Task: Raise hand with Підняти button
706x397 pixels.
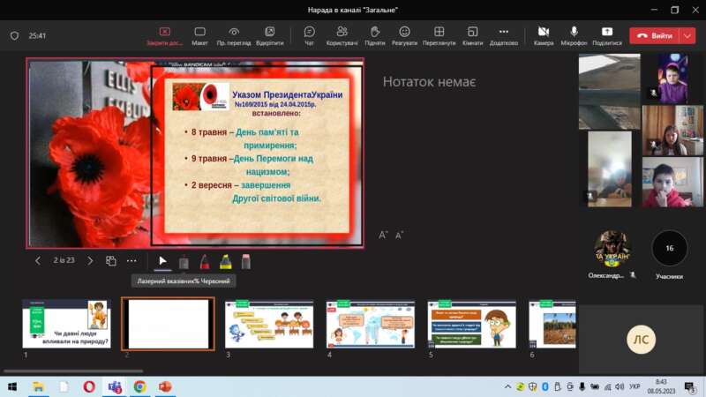Action: click(x=374, y=35)
